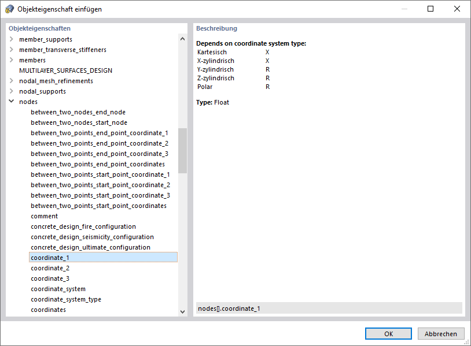Expand the nodal_supports node
Viewport: 471px width, 346px height.
(x=12, y=91)
